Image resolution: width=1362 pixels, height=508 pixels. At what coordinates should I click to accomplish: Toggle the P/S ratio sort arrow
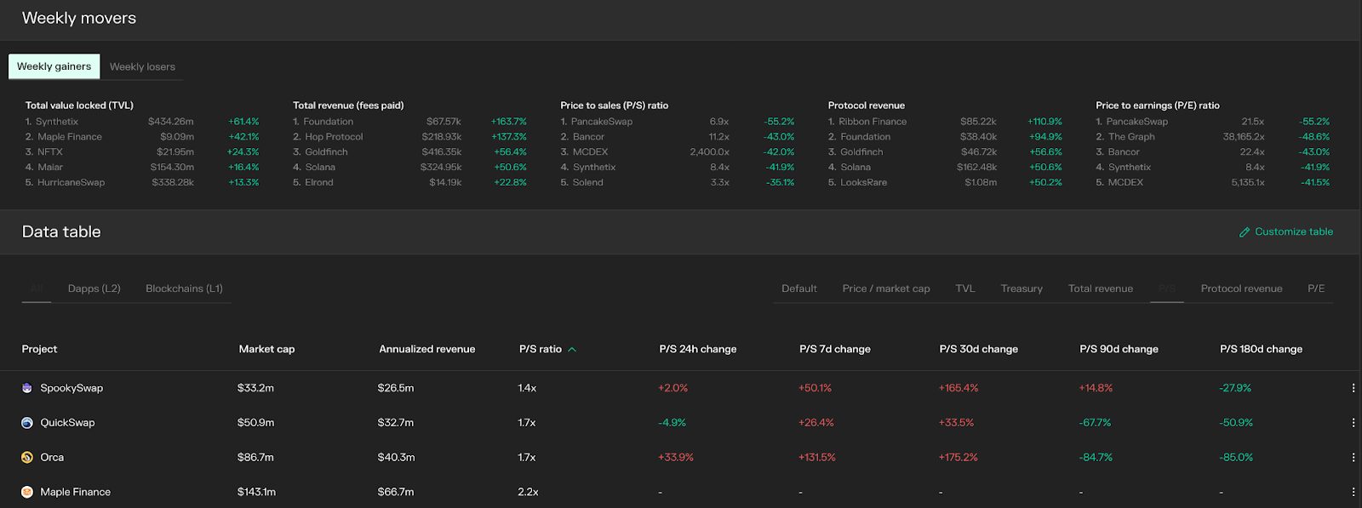tap(572, 350)
